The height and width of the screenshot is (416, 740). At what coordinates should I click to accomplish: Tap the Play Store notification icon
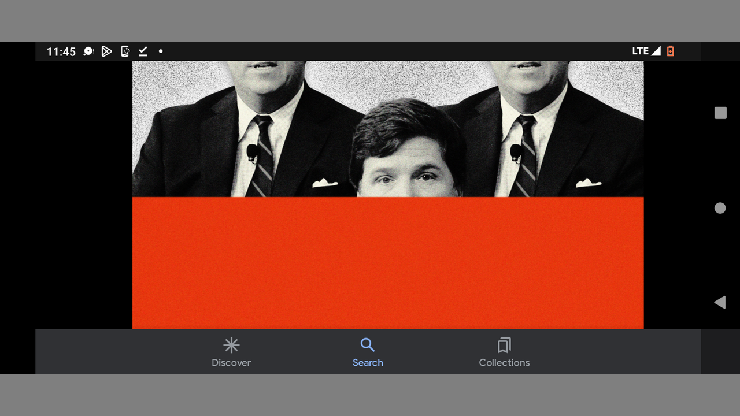pyautogui.click(x=106, y=51)
